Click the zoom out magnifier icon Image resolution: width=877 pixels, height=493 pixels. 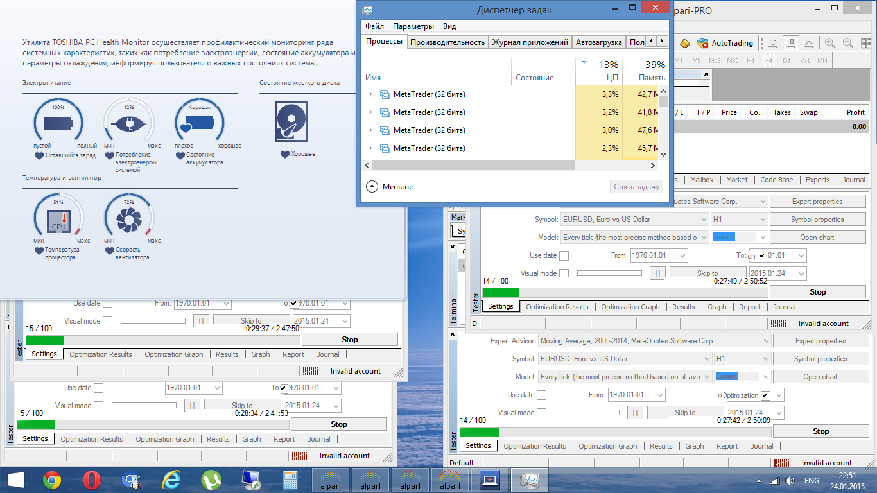[x=848, y=43]
